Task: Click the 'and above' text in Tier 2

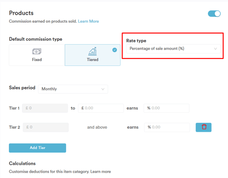Action: (97, 127)
